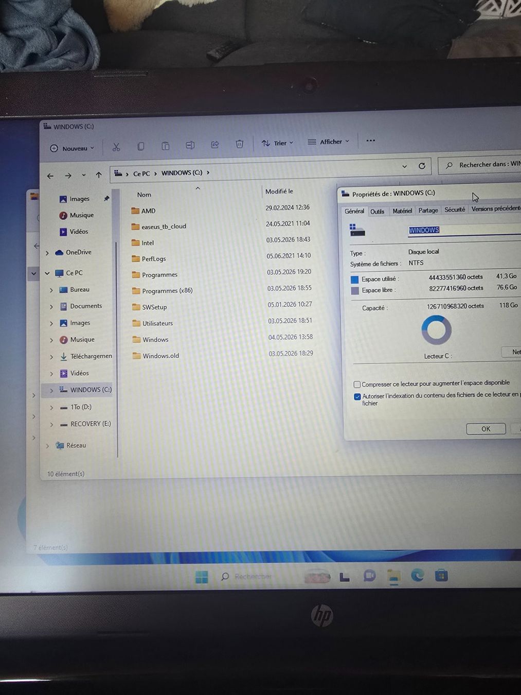Expand OneDrive in navigation pane
The width and height of the screenshot is (521, 695).
[47, 253]
